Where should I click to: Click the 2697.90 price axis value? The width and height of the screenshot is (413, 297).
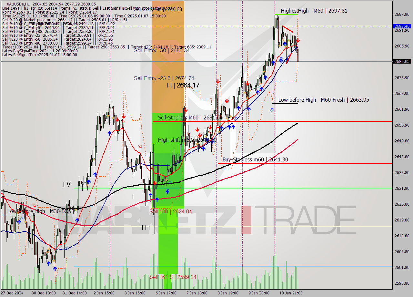[x=402, y=14]
